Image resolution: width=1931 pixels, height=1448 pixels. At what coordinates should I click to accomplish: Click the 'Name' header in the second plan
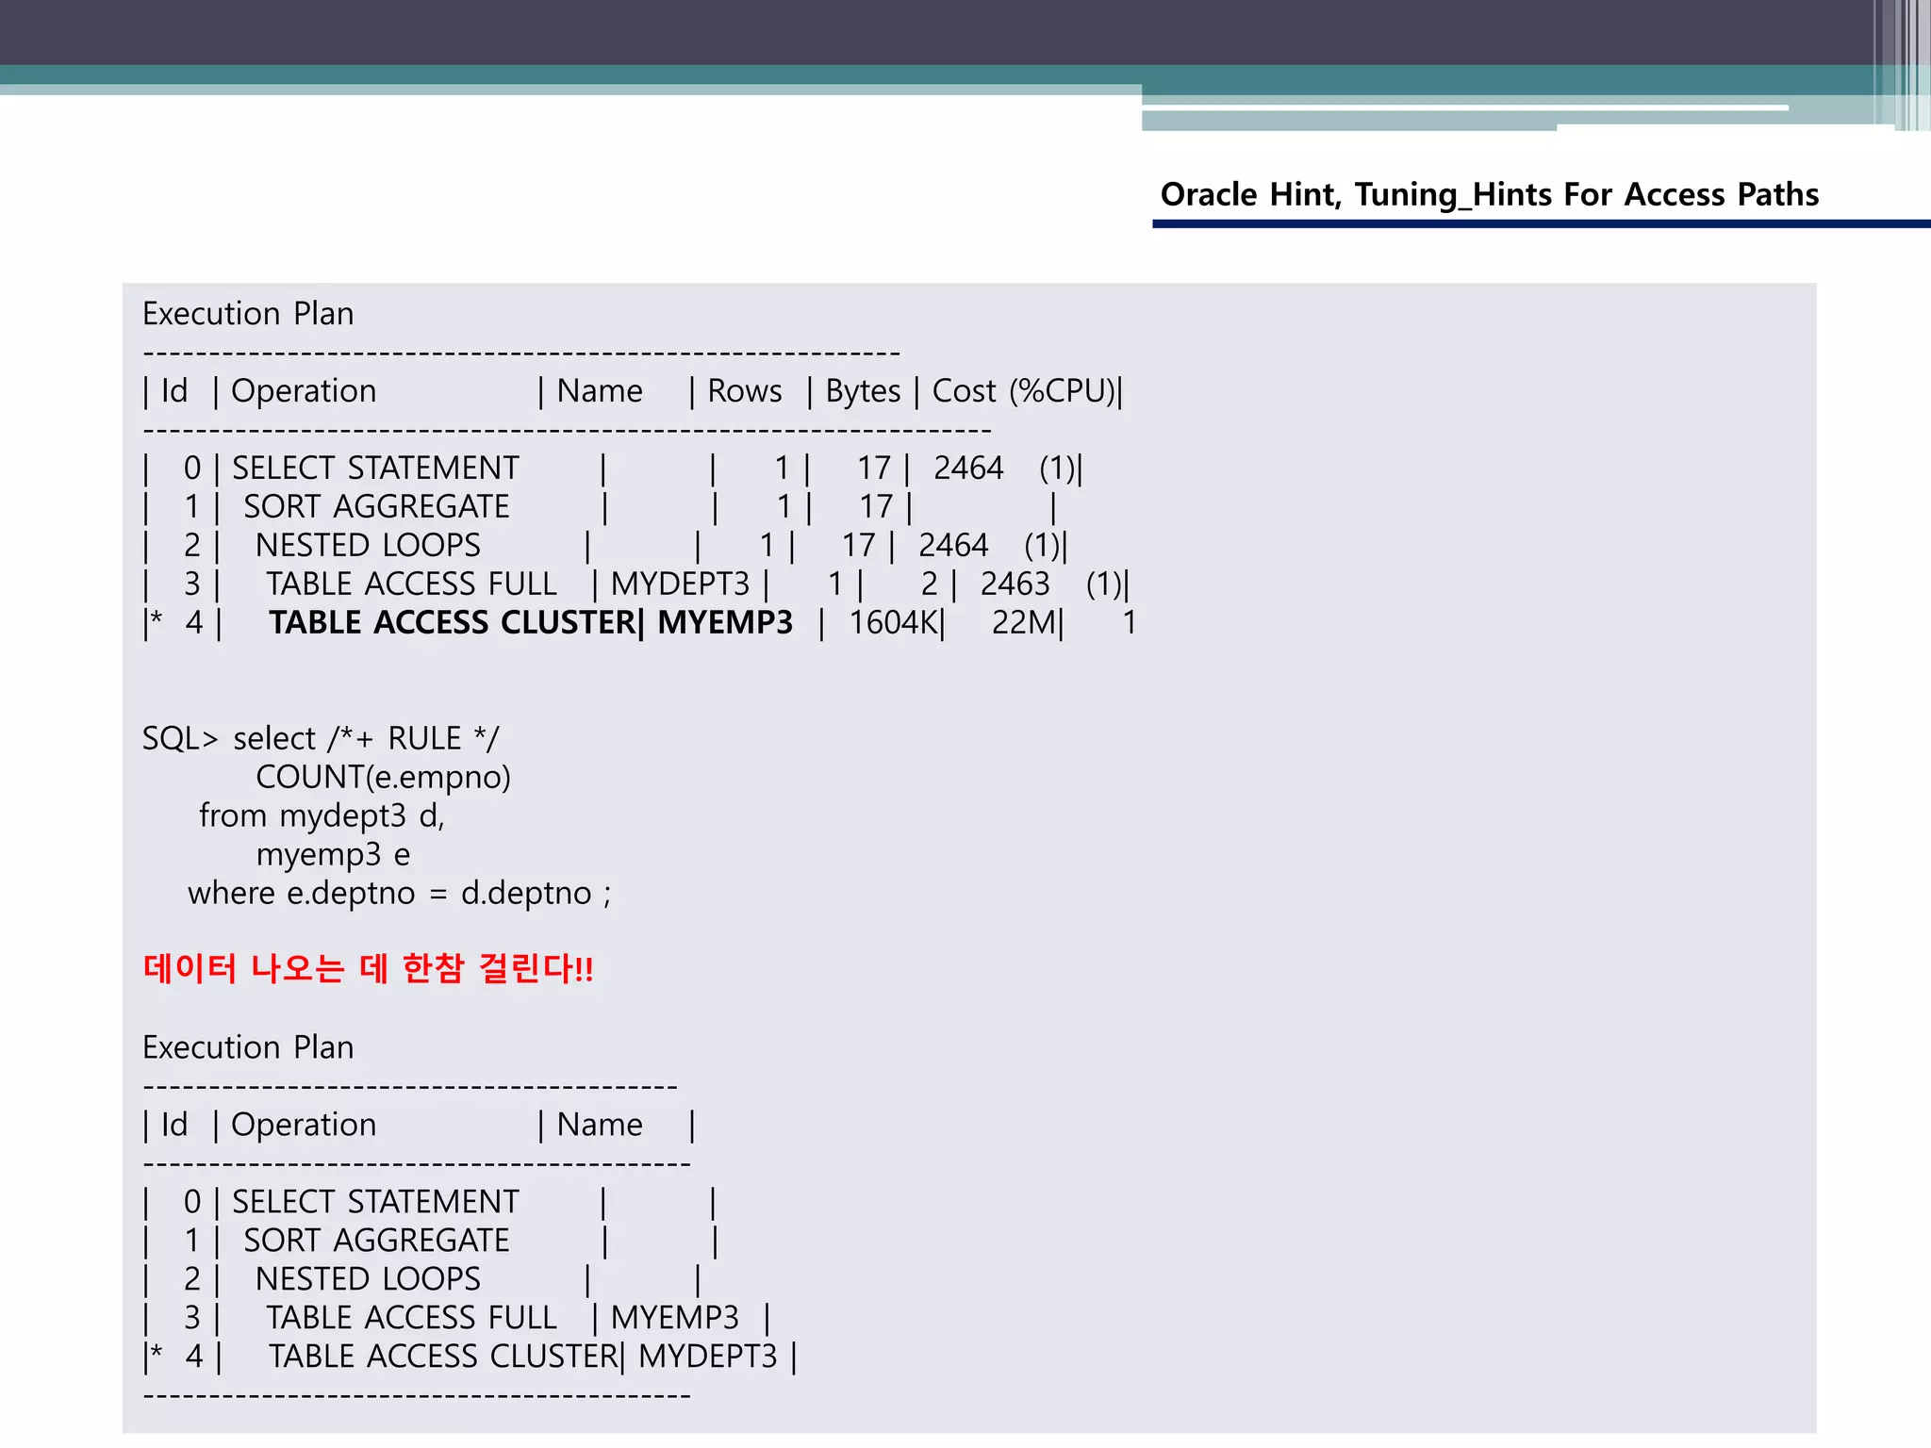point(600,1125)
